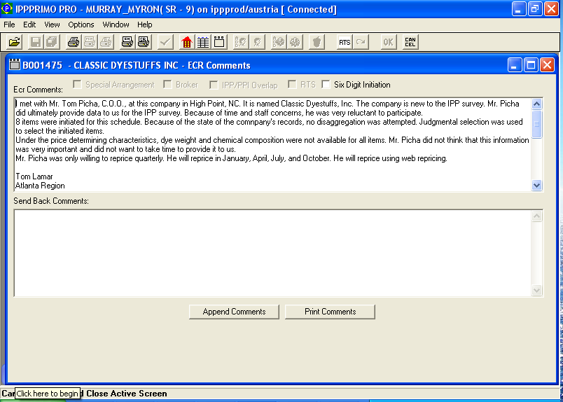Open the Edit menu
The width and height of the screenshot is (563, 402).
[29, 25]
